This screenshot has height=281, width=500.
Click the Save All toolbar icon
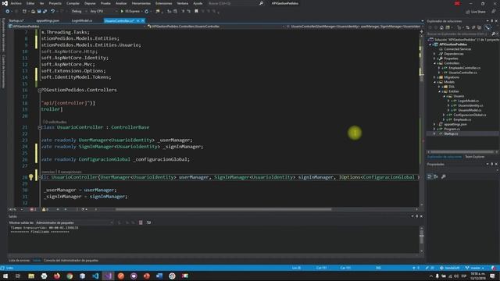click(45, 11)
